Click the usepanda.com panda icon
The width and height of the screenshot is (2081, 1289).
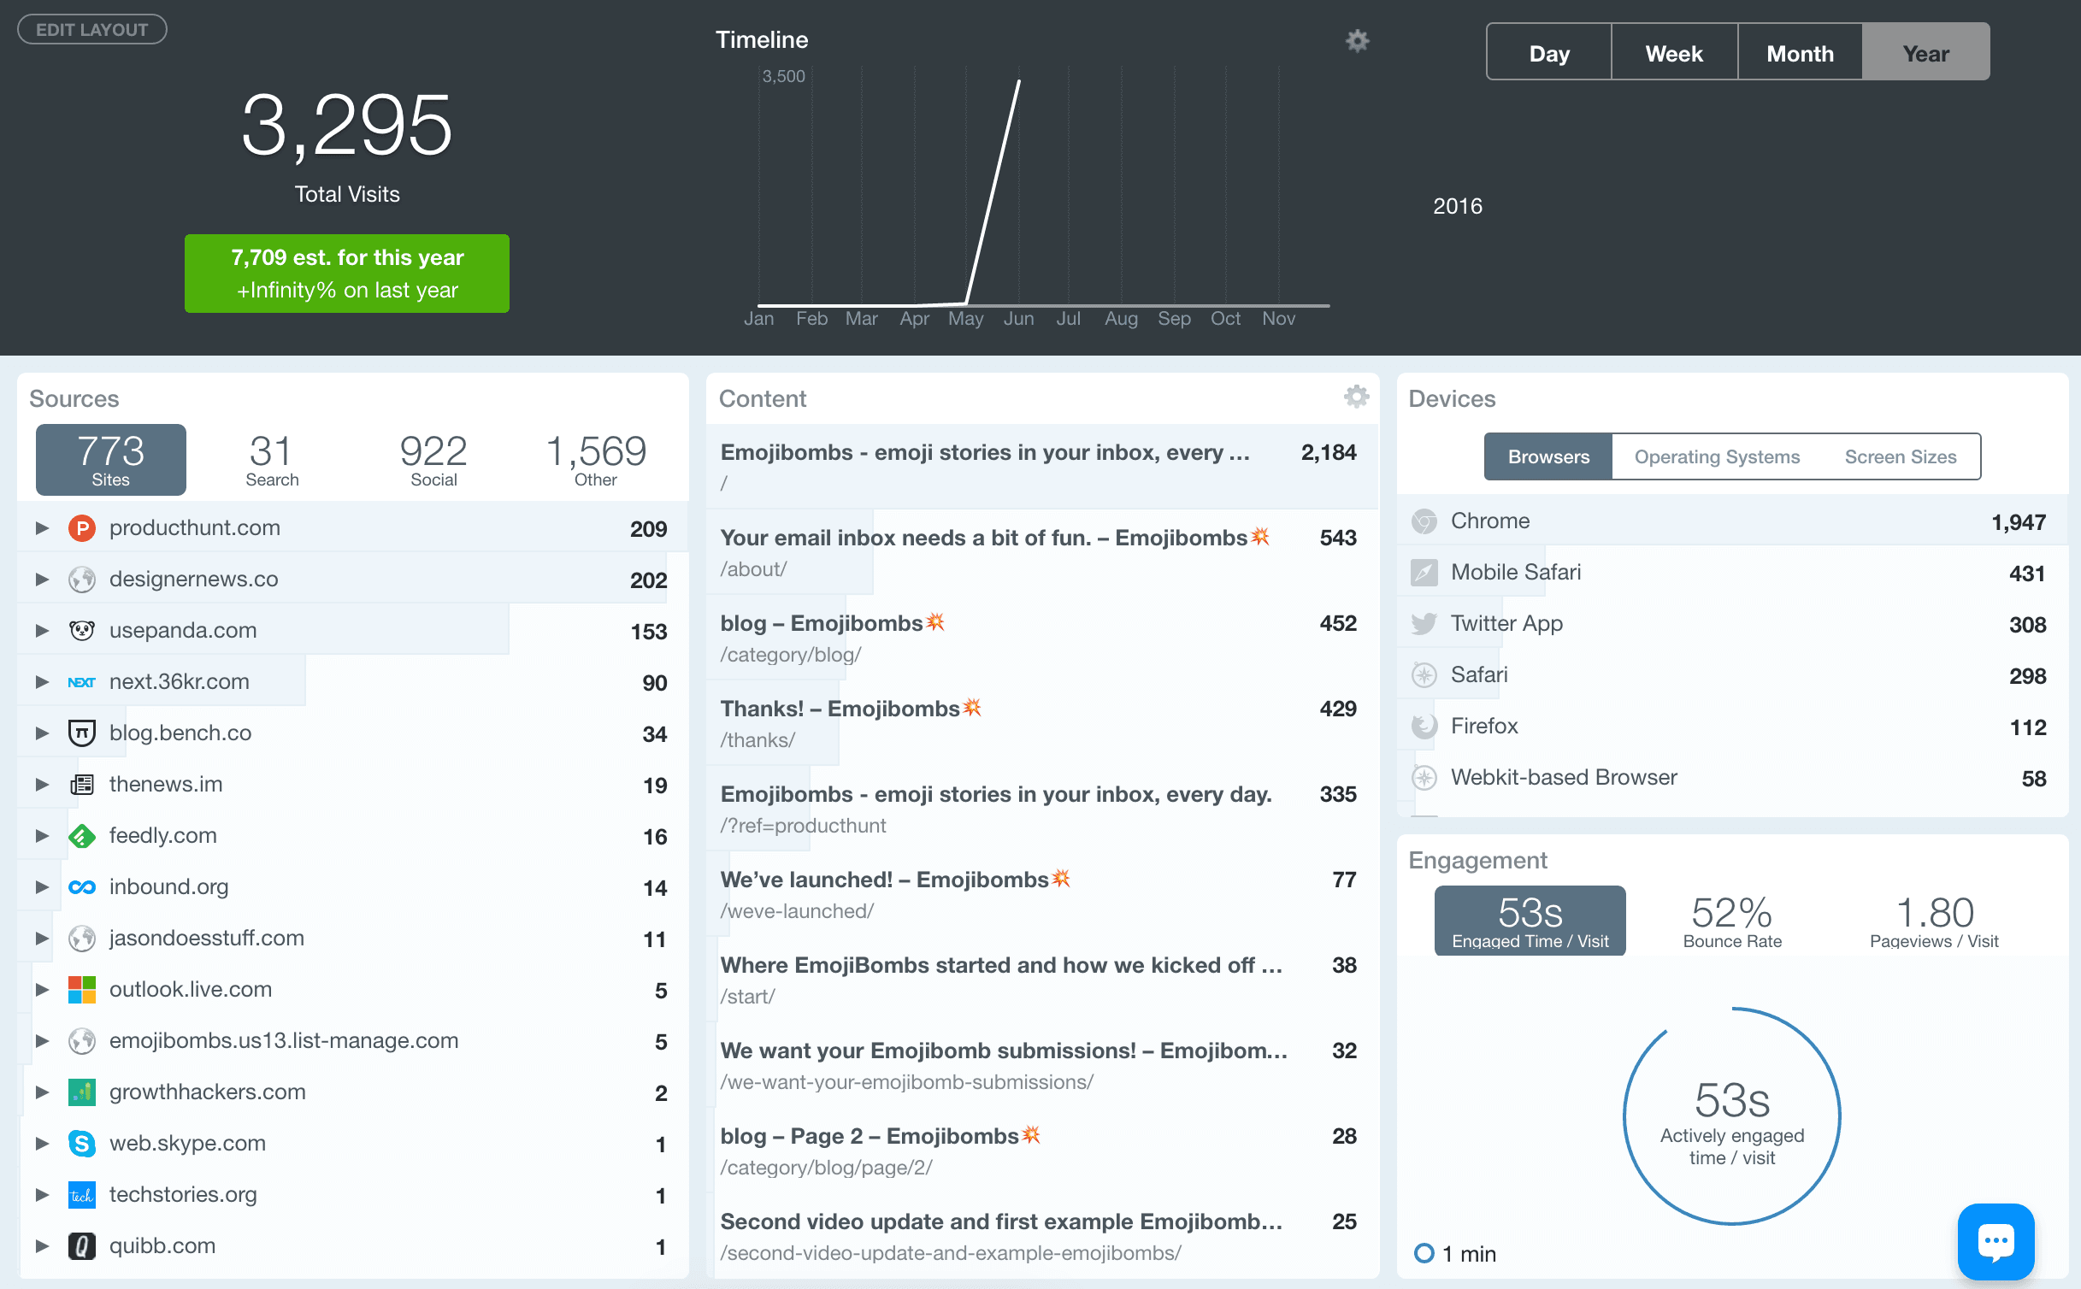click(82, 631)
